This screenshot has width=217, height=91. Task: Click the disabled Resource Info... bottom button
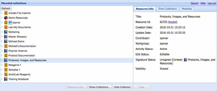coord(77,87)
